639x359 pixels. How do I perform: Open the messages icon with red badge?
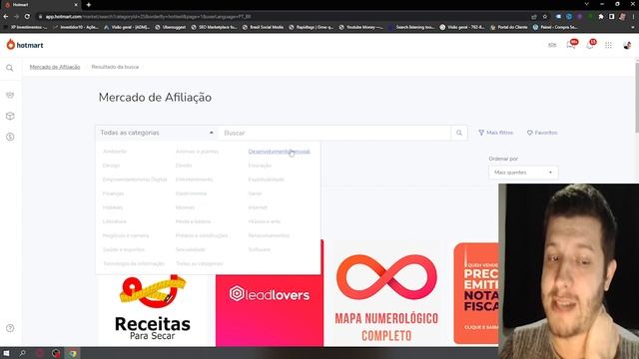[571, 44]
